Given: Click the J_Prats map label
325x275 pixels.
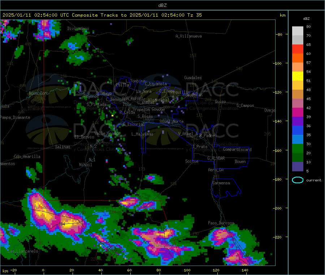Looking at the screenshot, I should click(x=200, y=147).
